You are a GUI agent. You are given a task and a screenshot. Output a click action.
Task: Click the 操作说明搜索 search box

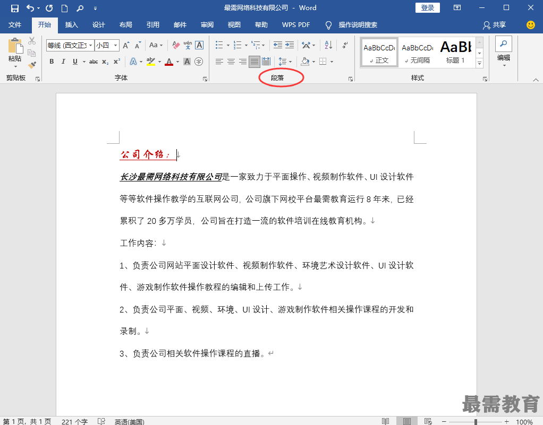pyautogui.click(x=358, y=25)
